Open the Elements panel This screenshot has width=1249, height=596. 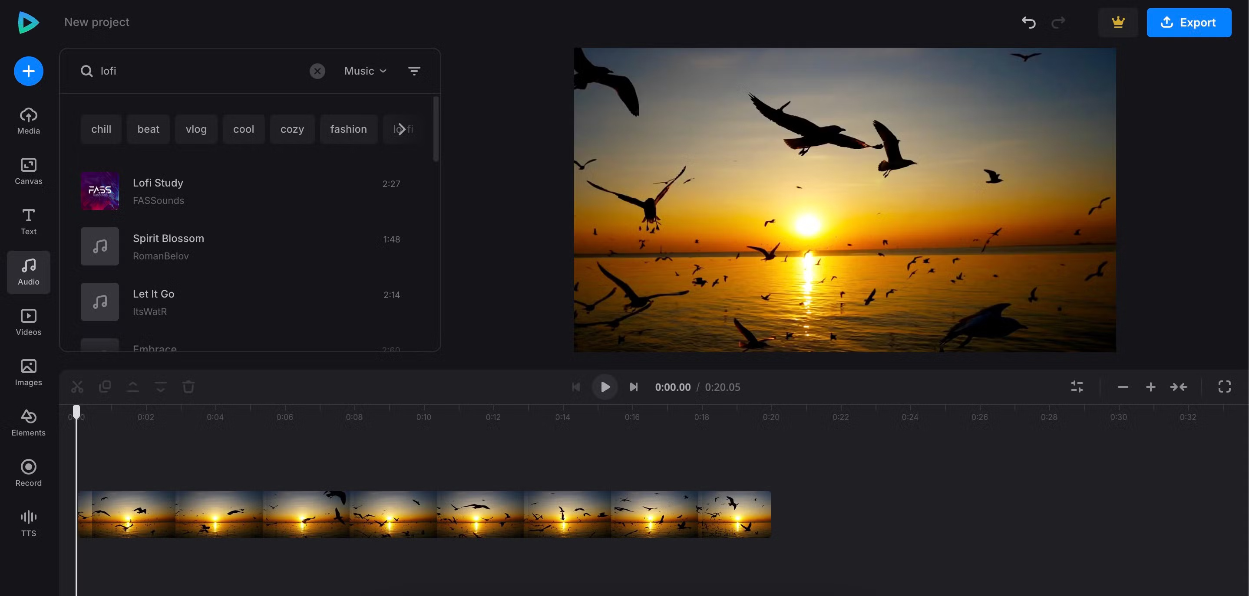pyautogui.click(x=28, y=422)
